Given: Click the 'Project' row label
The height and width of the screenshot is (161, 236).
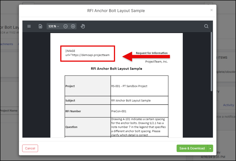Looking at the screenshot, I should [x=70, y=86].
